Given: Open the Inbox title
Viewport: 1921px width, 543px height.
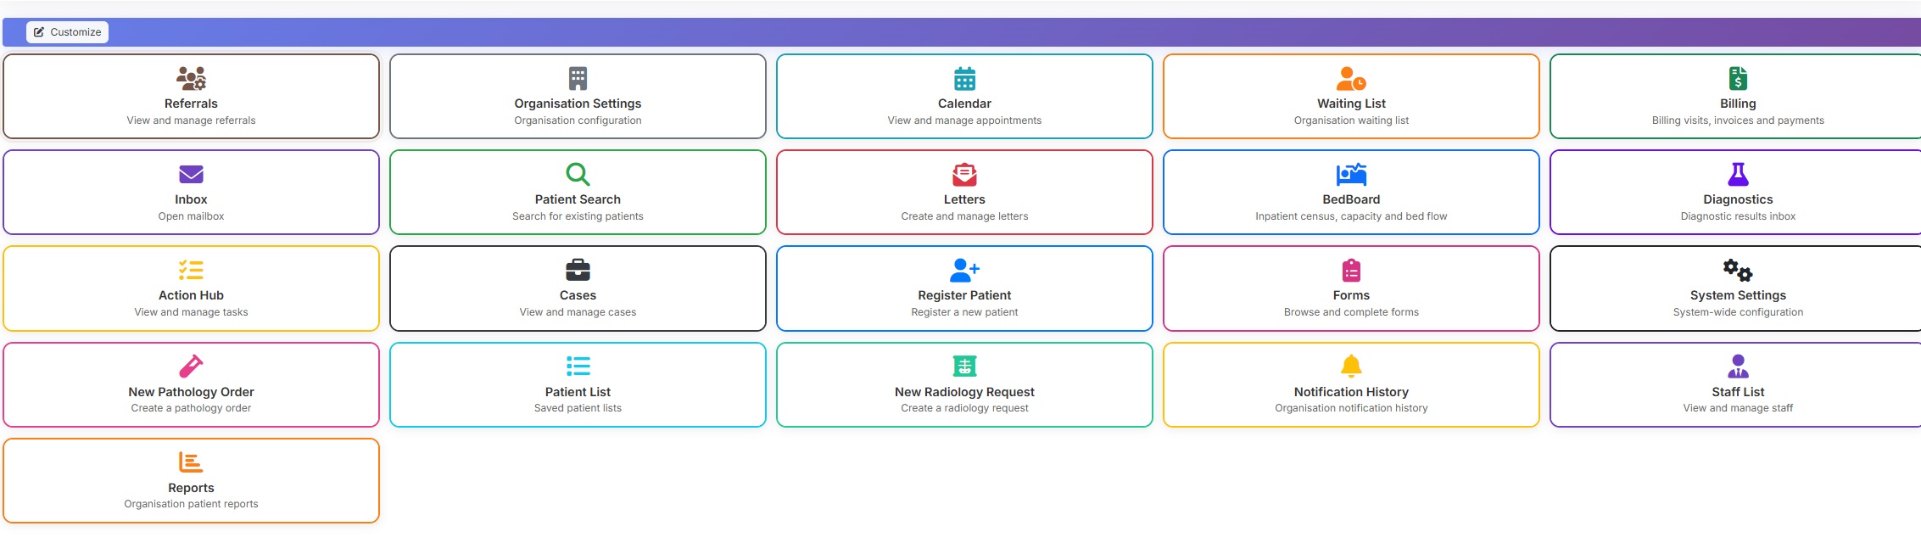Looking at the screenshot, I should point(191,199).
